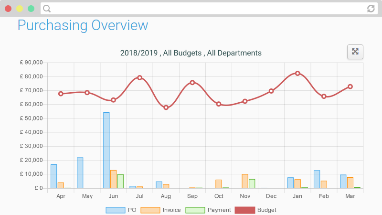The width and height of the screenshot is (382, 215).
Task: Click the £ 90,000 axis label
Action: (x=32, y=63)
